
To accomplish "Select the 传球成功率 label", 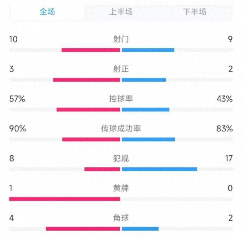I will pyautogui.click(x=121, y=128).
